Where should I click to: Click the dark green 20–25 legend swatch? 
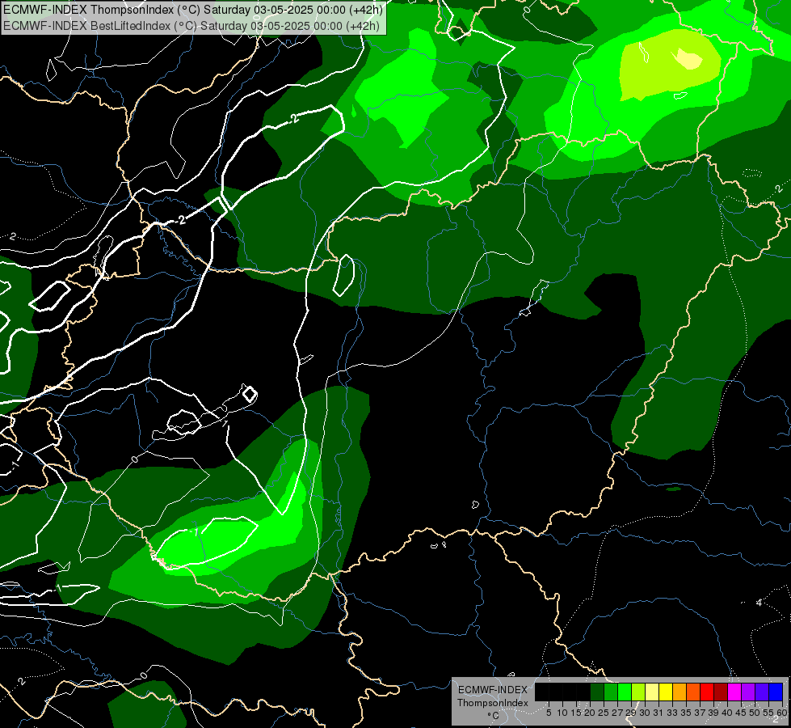pos(597,692)
